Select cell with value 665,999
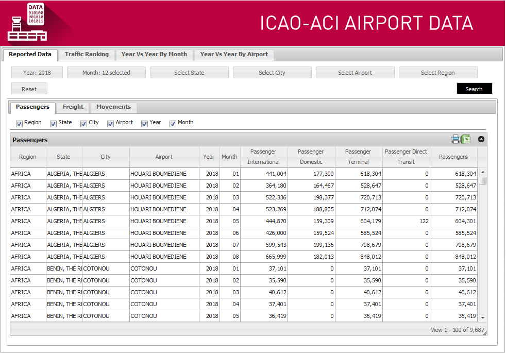The width and height of the screenshot is (506, 353). pyautogui.click(x=264, y=257)
